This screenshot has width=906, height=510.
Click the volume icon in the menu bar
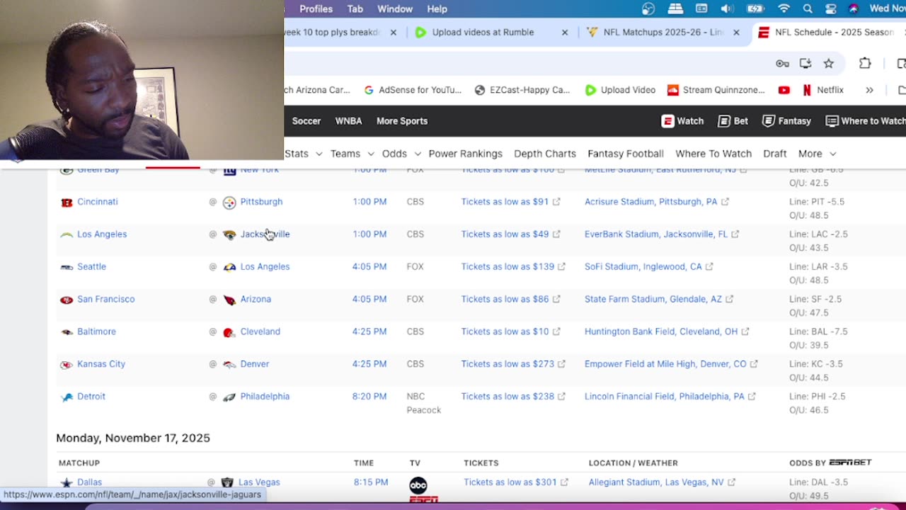point(727,8)
